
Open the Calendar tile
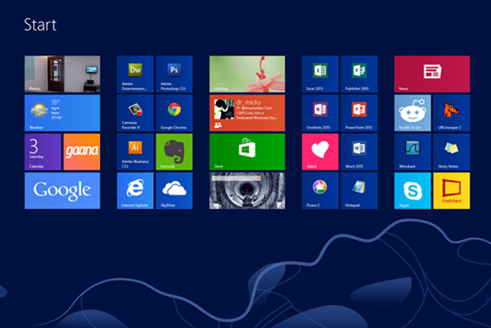click(43, 152)
